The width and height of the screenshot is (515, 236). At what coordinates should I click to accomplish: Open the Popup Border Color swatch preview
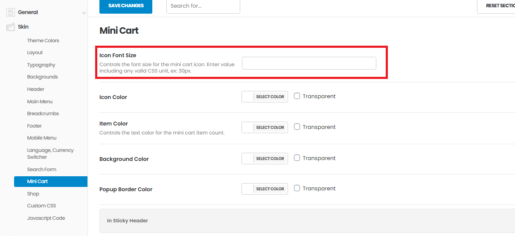click(248, 189)
